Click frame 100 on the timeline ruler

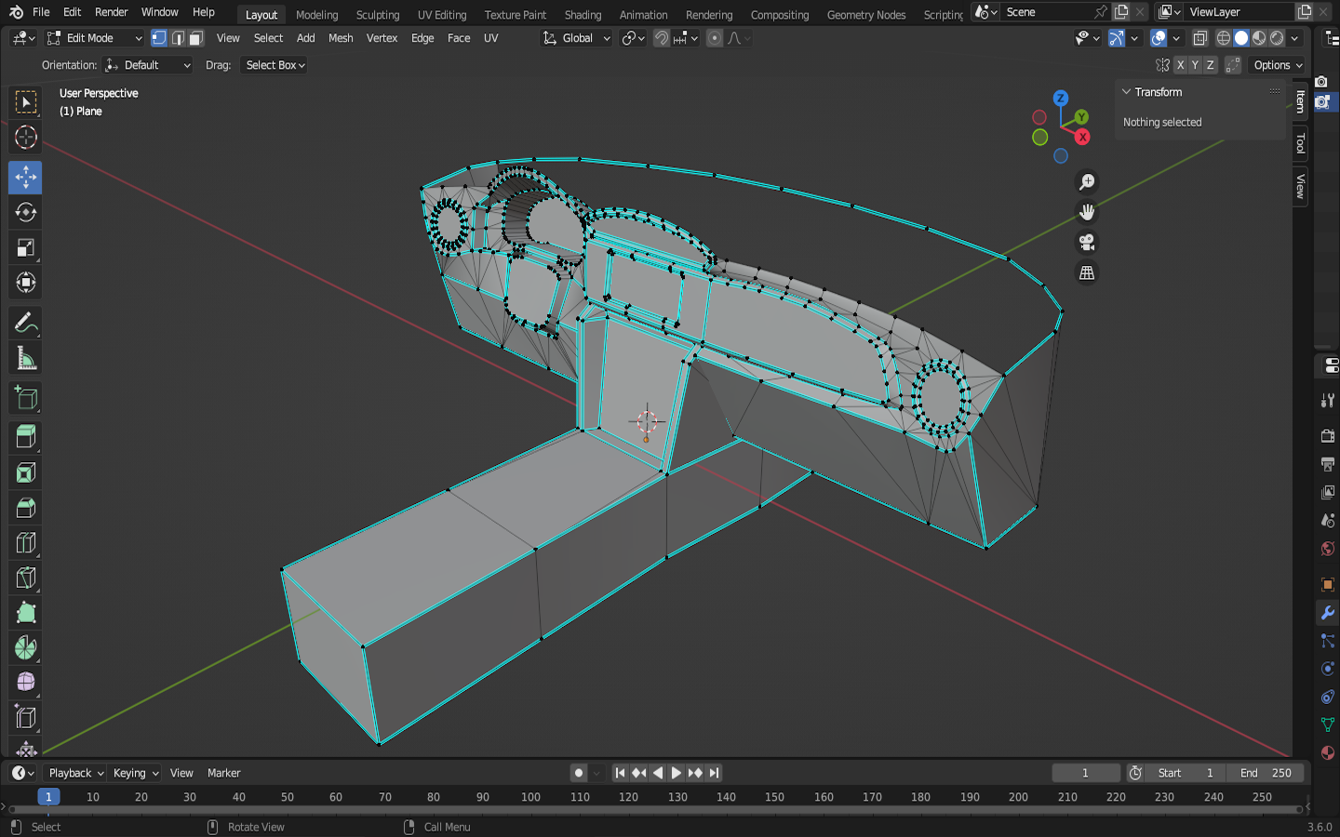(x=530, y=797)
